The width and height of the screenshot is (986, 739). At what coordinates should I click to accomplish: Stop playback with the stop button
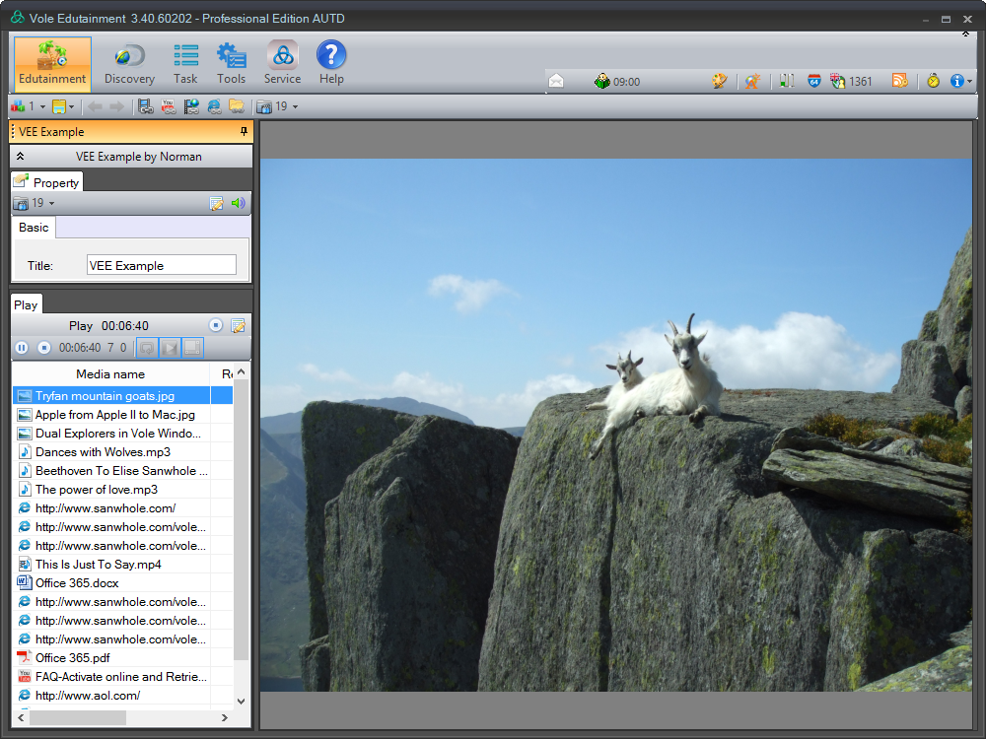(x=42, y=347)
